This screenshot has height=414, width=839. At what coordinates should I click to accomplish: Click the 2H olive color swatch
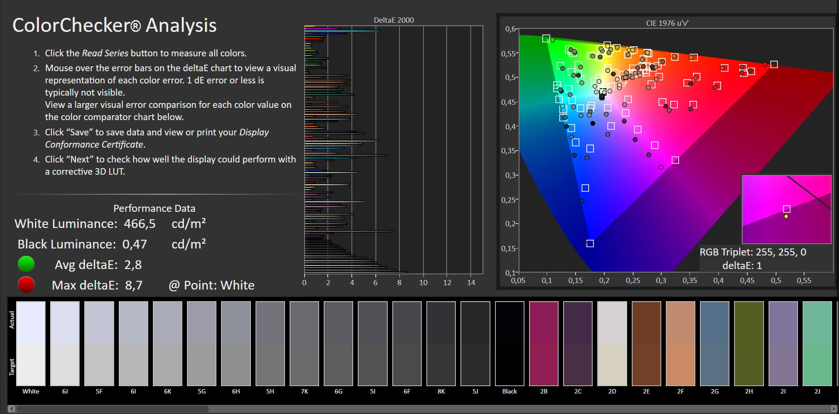click(749, 343)
